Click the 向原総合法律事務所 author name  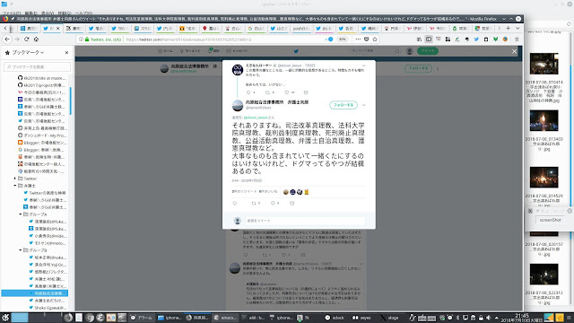(x=277, y=102)
